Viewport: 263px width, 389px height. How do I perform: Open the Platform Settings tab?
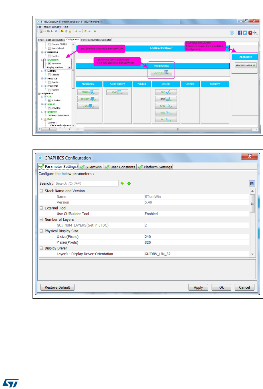pos(155,167)
